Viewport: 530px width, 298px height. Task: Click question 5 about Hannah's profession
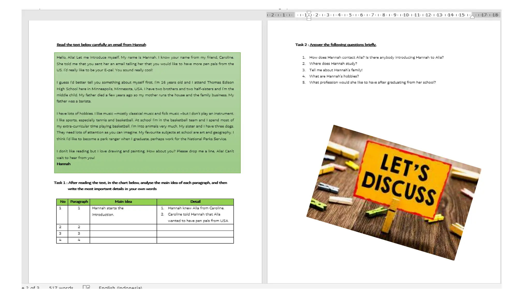pyautogui.click(x=372, y=83)
